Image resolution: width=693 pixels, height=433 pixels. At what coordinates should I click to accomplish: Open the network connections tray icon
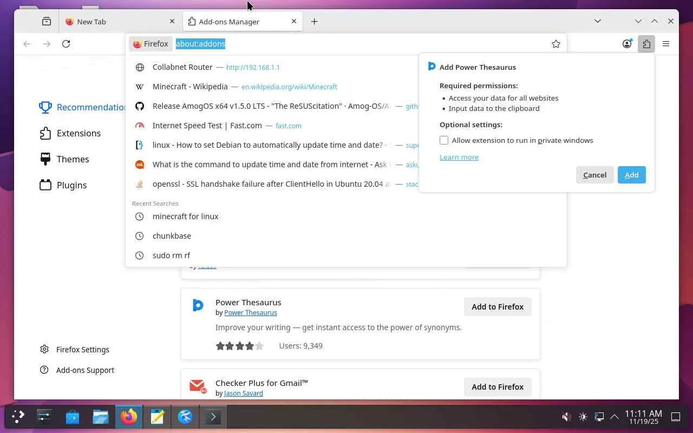pyautogui.click(x=599, y=417)
